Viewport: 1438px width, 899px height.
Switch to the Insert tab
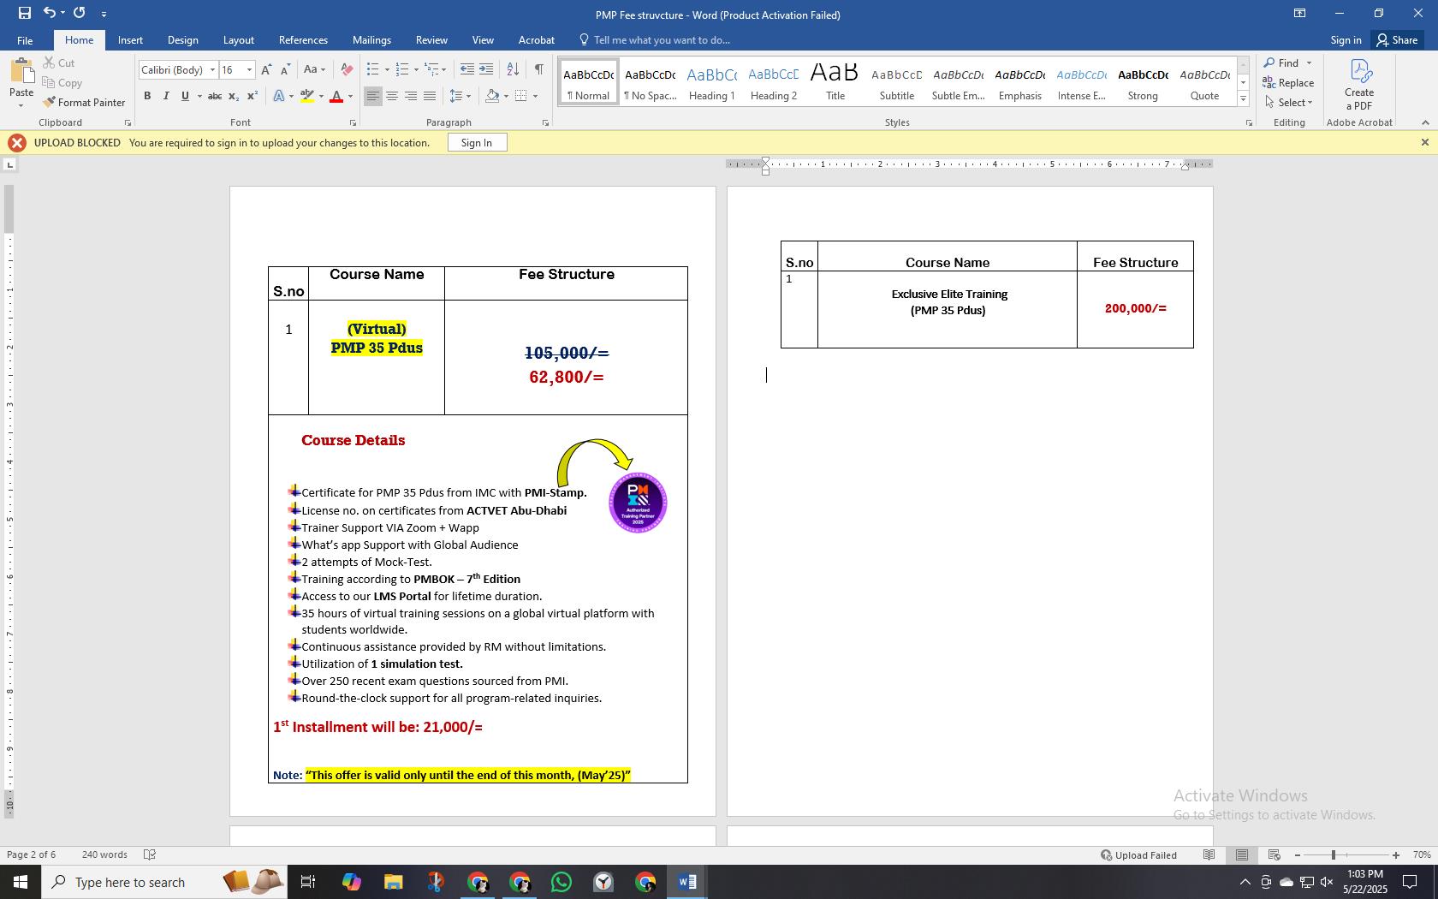click(x=130, y=40)
